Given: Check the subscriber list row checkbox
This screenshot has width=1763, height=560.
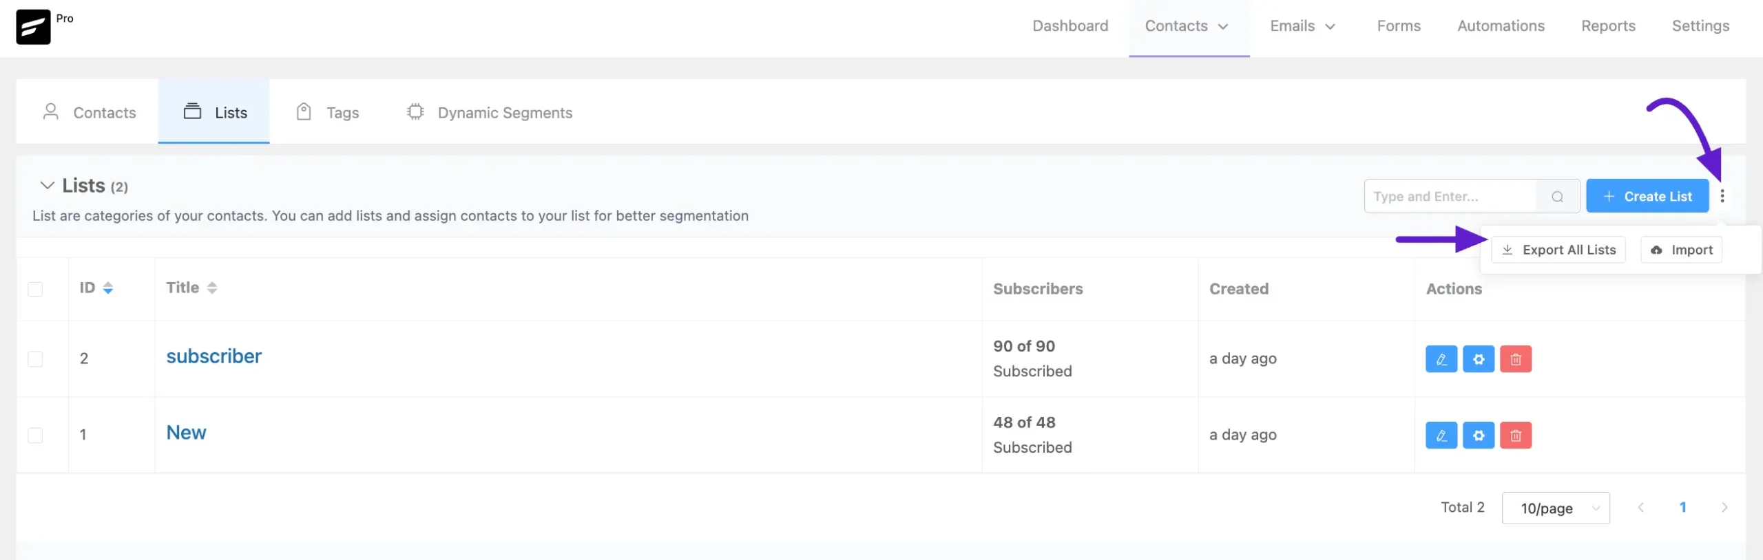Looking at the screenshot, I should point(35,359).
